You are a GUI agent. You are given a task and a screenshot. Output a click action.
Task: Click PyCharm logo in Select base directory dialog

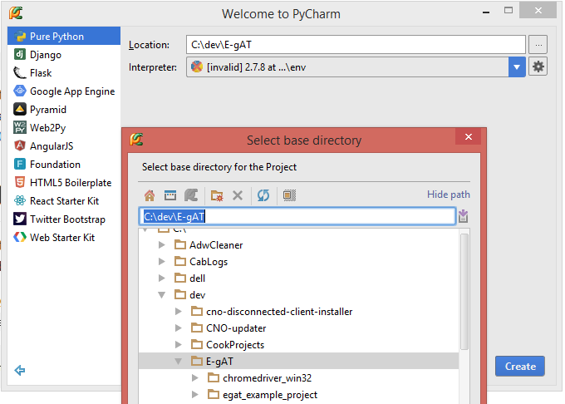click(x=136, y=139)
